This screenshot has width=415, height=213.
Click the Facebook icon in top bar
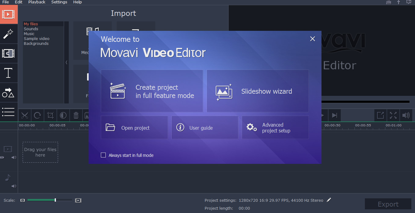coord(398,2)
